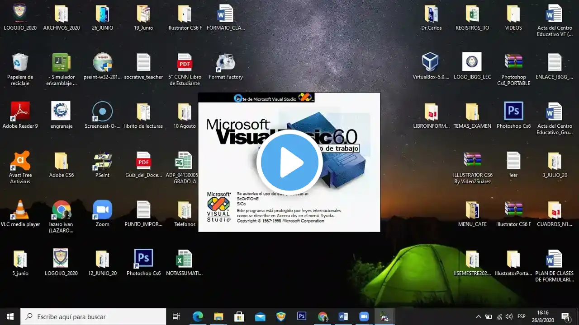Launch Avast Free Antivirus

(x=20, y=160)
